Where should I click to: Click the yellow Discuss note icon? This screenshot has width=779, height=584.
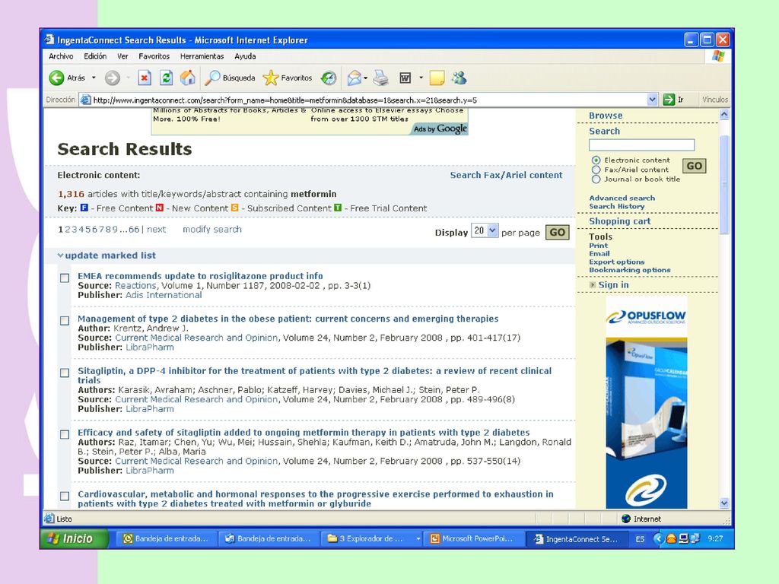(437, 78)
